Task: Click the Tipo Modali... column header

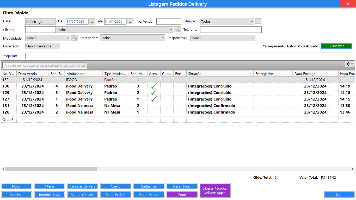Action: (116, 74)
